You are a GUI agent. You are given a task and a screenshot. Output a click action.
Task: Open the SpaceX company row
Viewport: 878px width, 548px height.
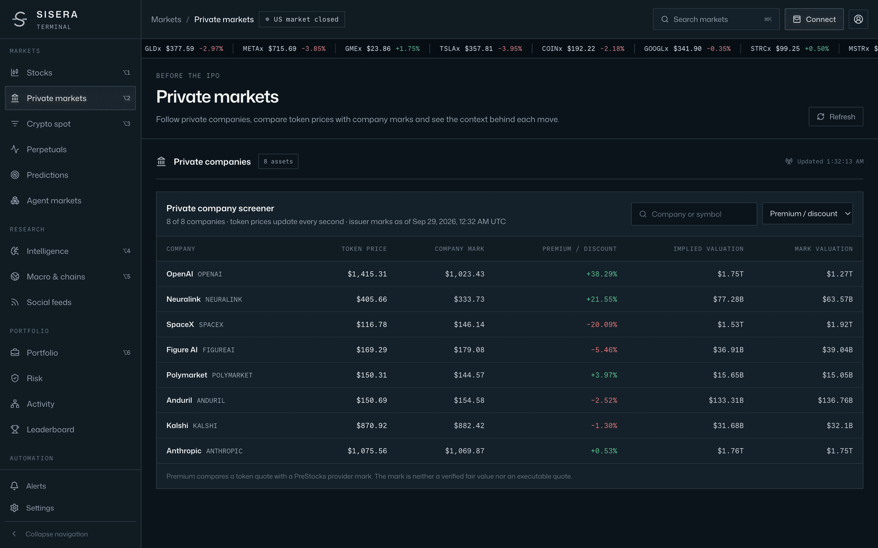pos(509,324)
